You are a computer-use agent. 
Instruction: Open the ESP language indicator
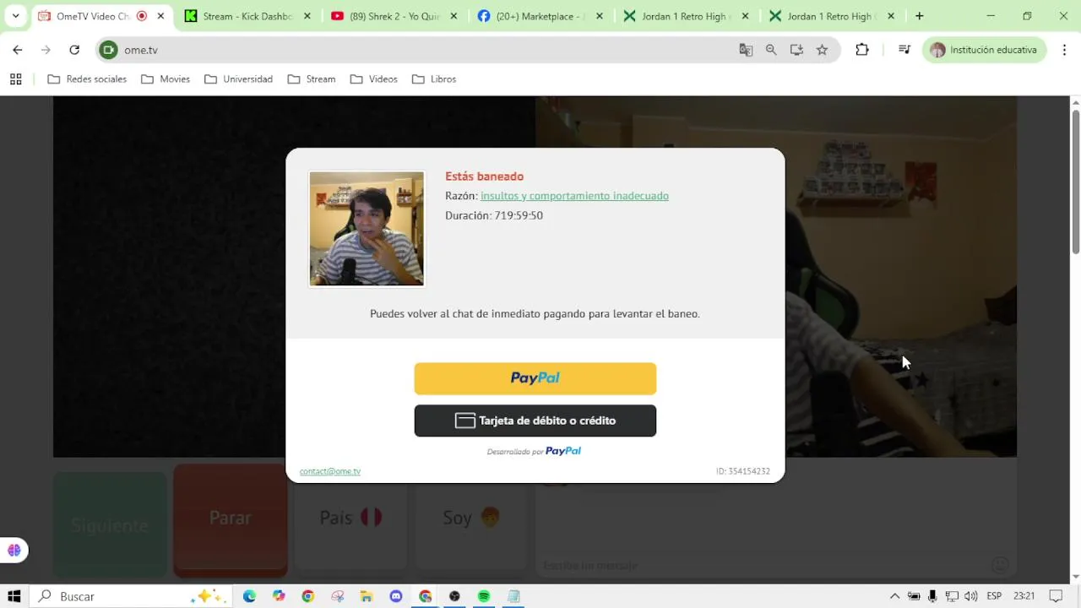994,596
